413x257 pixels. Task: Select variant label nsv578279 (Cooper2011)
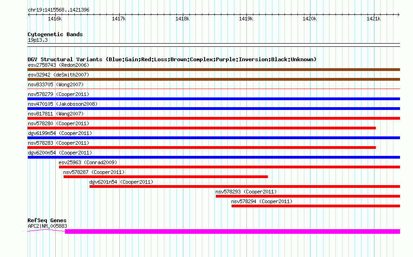(x=58, y=94)
